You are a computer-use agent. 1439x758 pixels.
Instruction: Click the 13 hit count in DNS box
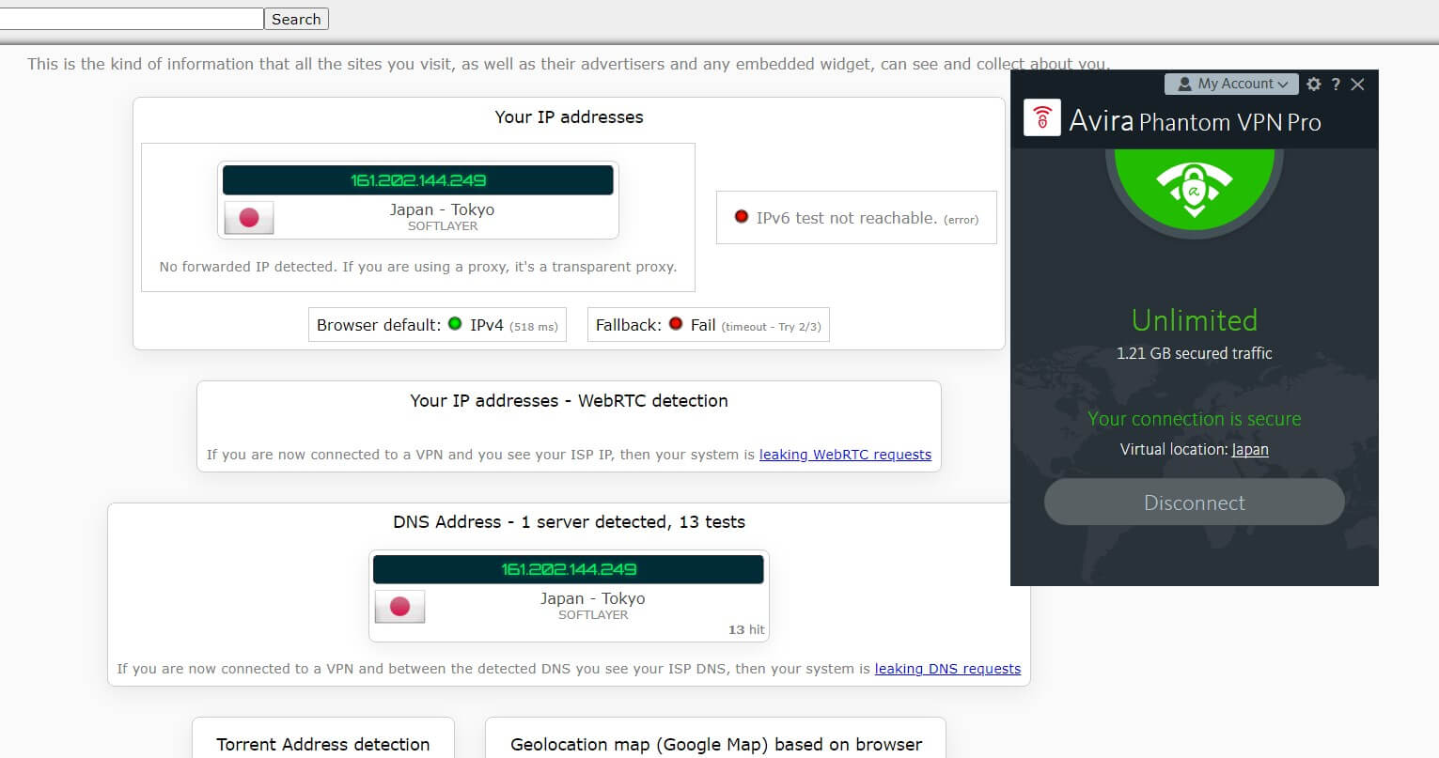click(x=746, y=629)
